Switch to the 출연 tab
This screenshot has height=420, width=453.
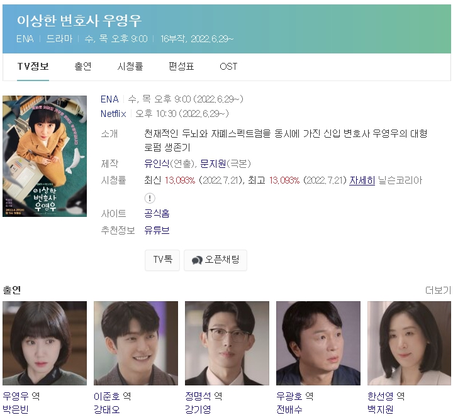click(x=83, y=67)
